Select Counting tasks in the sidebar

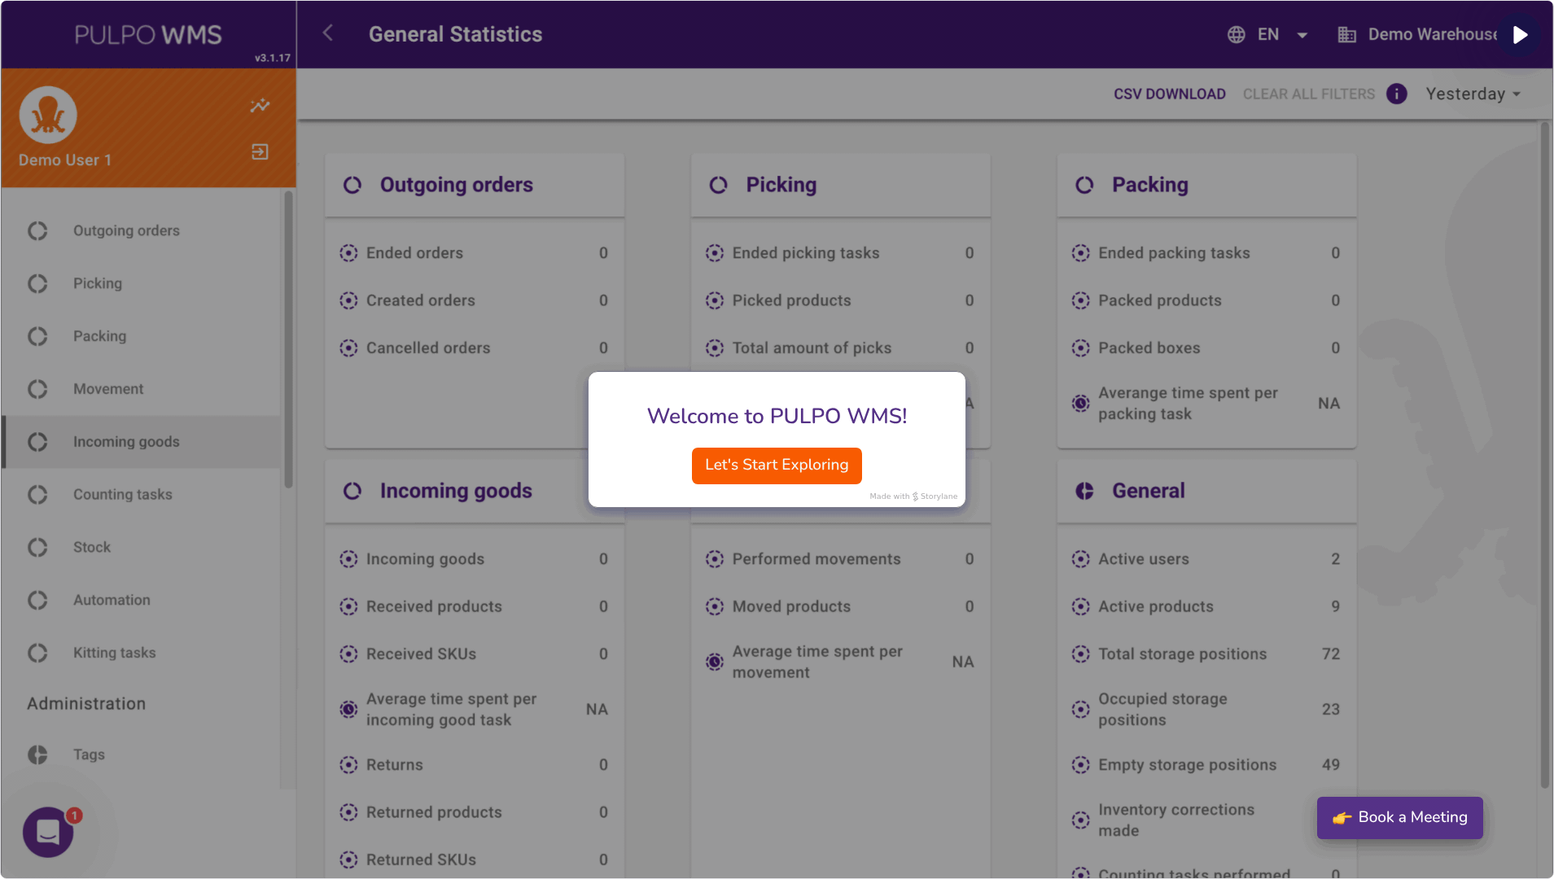122,494
